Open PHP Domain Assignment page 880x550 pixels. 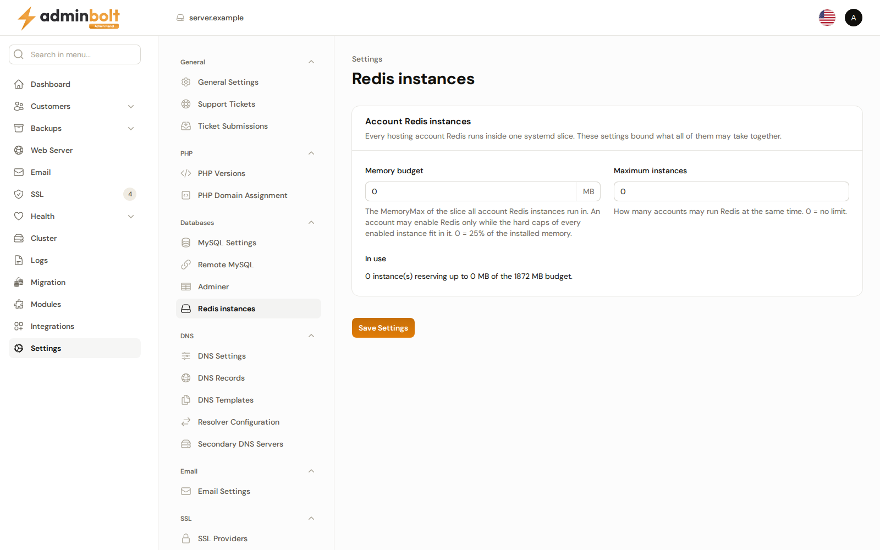point(249,195)
